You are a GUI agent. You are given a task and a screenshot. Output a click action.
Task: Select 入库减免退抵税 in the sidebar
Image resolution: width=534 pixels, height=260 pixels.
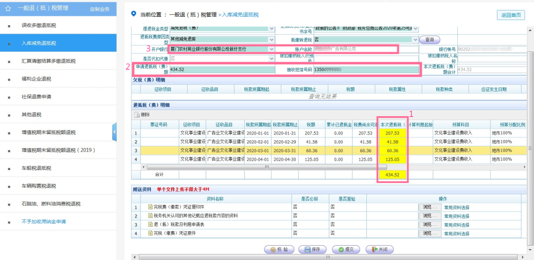click(x=58, y=43)
